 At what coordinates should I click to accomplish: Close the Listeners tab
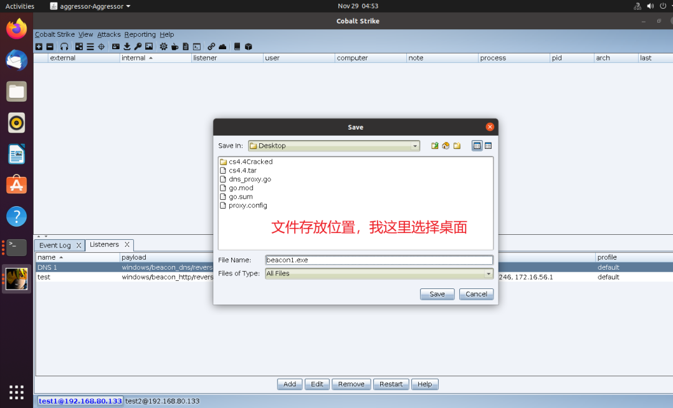(x=127, y=245)
